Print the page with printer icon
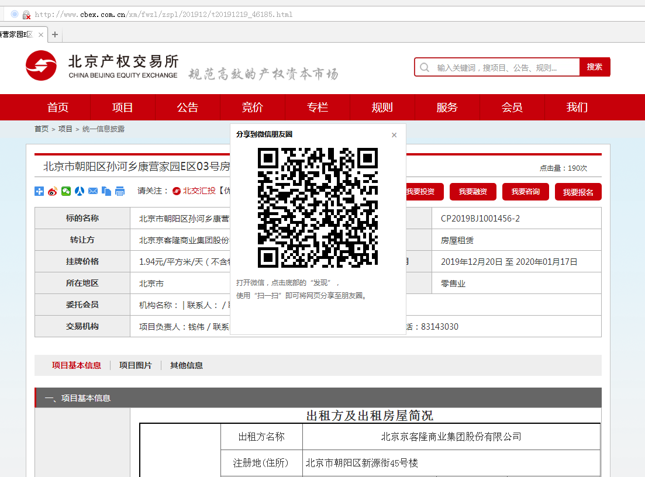Screen dimensions: 645x477 pos(120,191)
